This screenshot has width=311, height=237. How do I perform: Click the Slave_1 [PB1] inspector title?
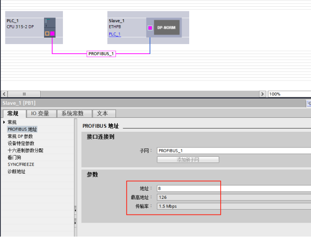coord(19,103)
